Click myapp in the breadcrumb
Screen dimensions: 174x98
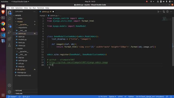click(42, 16)
